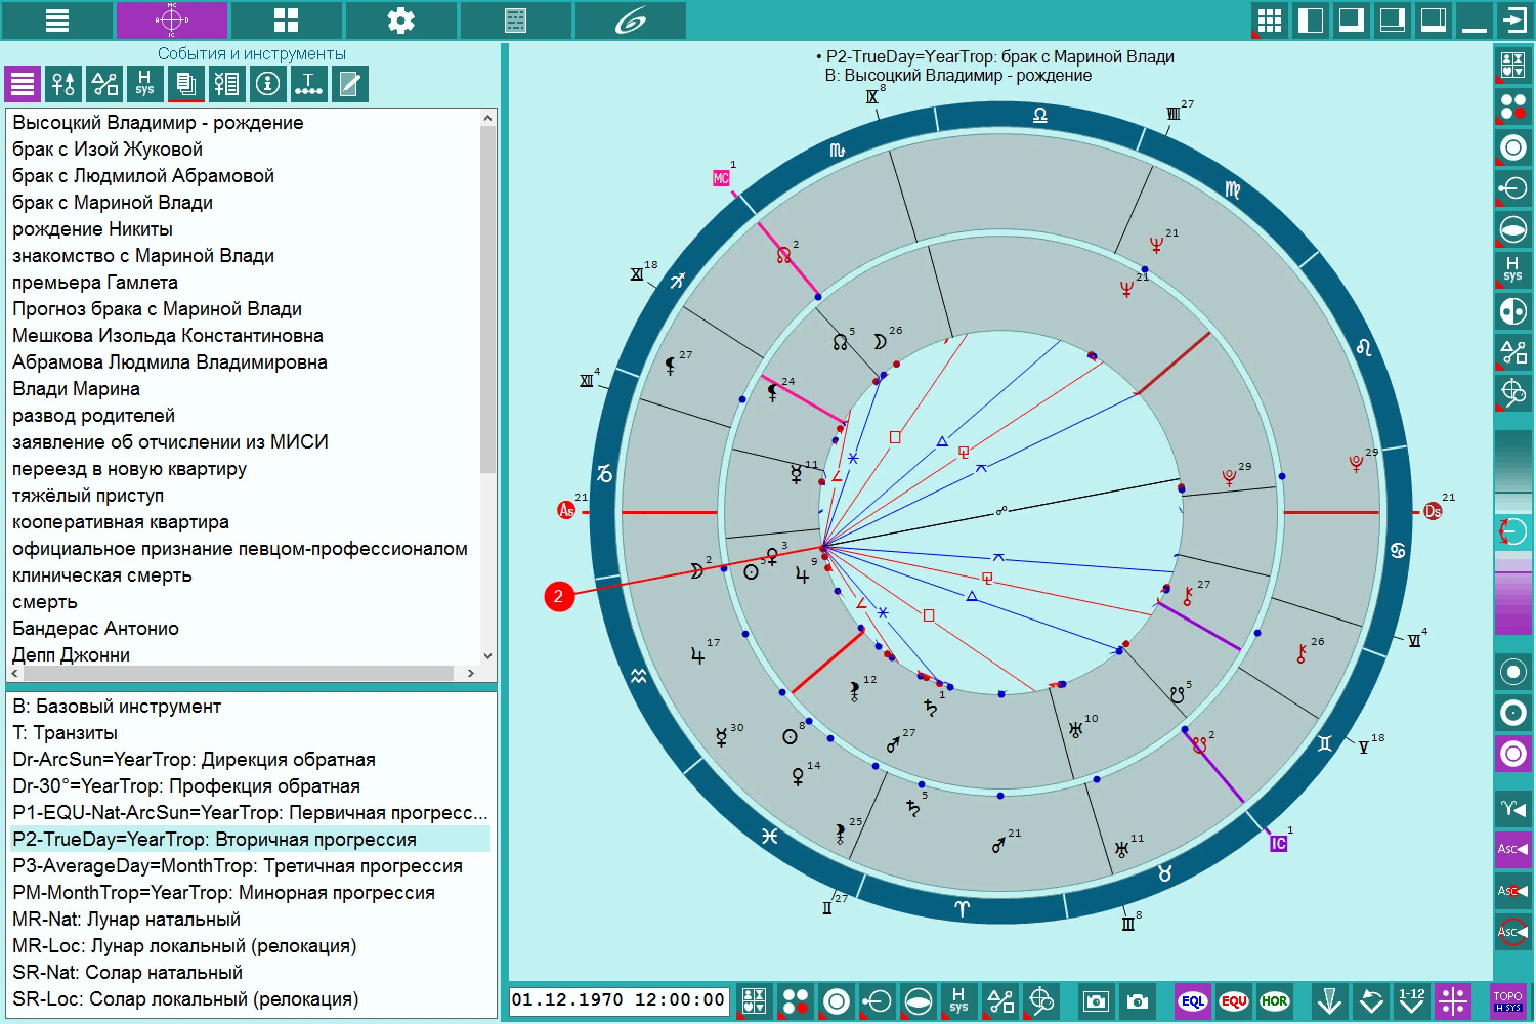
Task: Choose 'P3-AverageDay=MonthTrop: Третичная прогрессия'
Action: [238, 866]
